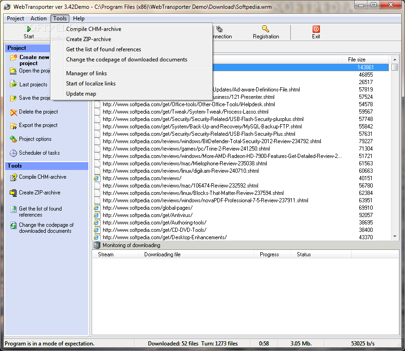Choose Start of localize links
Viewport: 405px width, 351px height.
(x=131, y=84)
